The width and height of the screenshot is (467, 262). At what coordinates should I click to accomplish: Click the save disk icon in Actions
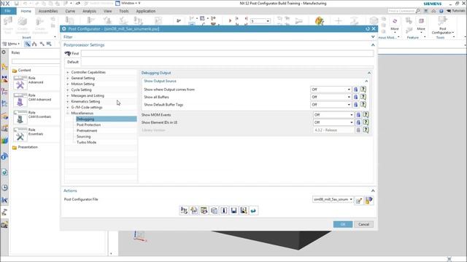[x=233, y=210]
